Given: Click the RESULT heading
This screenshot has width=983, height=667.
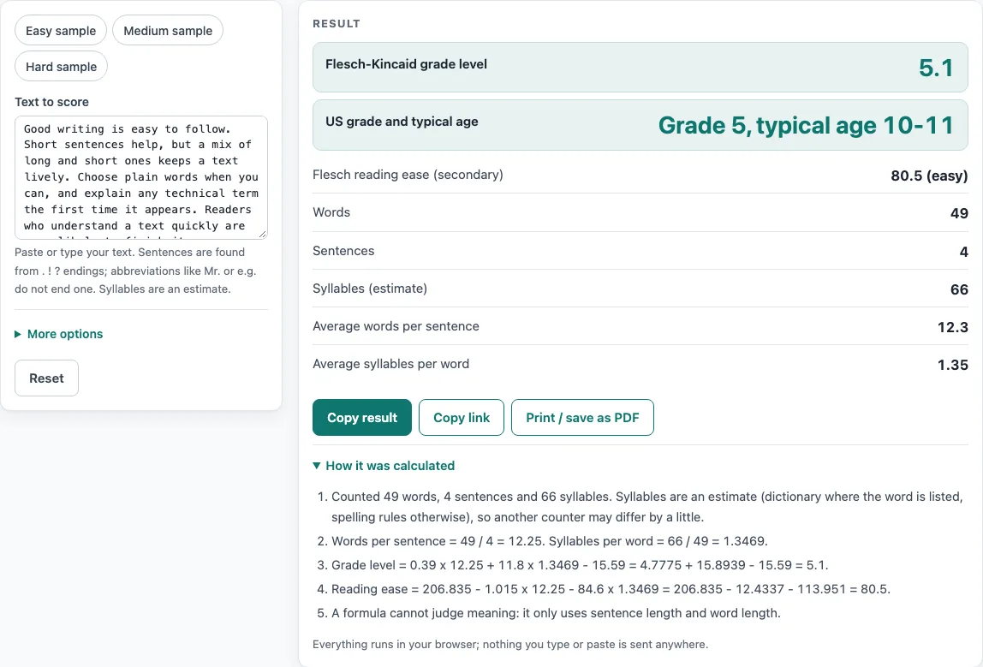Looking at the screenshot, I should tap(337, 24).
